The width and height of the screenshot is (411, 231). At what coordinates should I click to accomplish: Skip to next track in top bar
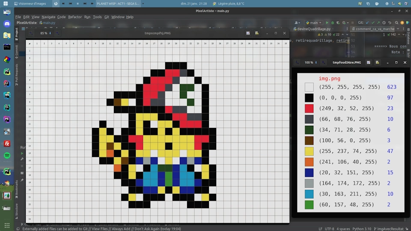point(85,4)
